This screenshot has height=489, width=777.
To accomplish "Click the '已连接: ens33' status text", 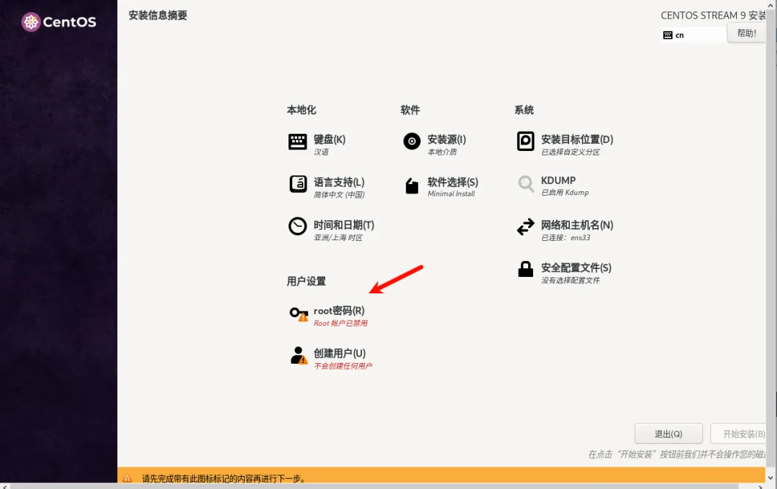I will click(x=565, y=237).
